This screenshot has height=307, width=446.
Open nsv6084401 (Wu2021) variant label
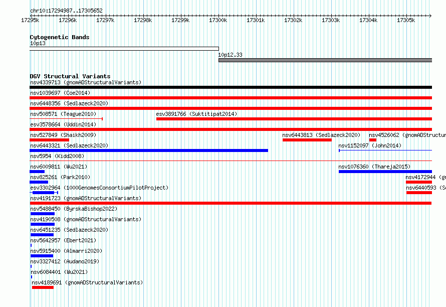(59, 272)
